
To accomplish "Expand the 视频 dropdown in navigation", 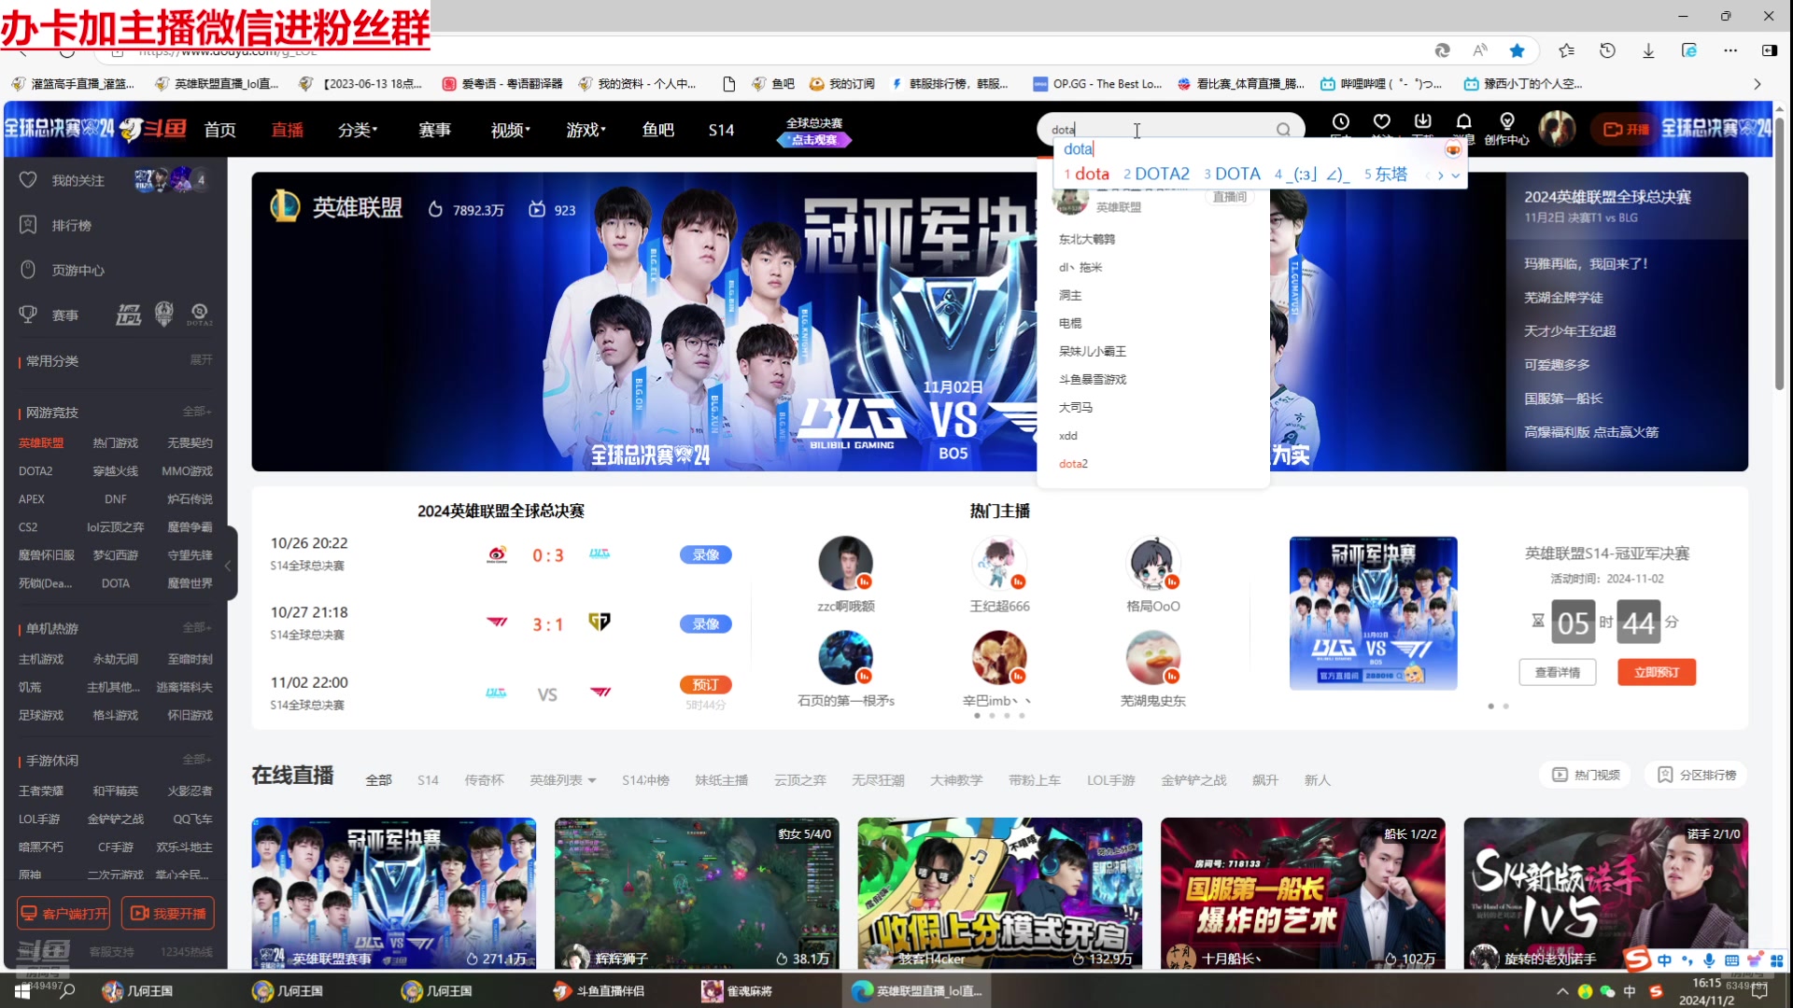I will [x=510, y=130].
